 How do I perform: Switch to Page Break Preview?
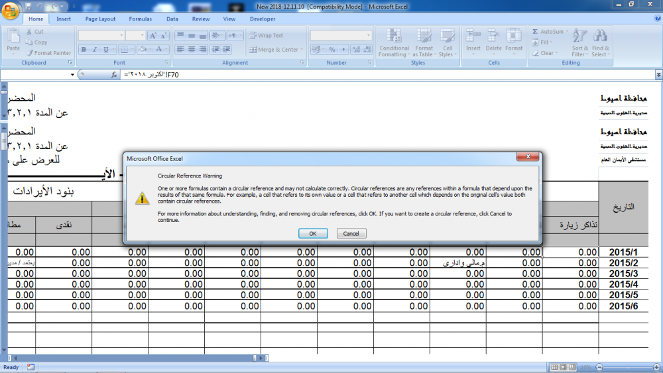572,368
